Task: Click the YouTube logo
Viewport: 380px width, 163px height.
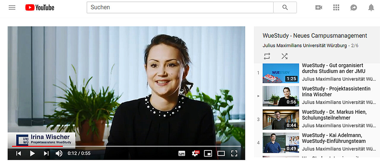Action: 40,7
